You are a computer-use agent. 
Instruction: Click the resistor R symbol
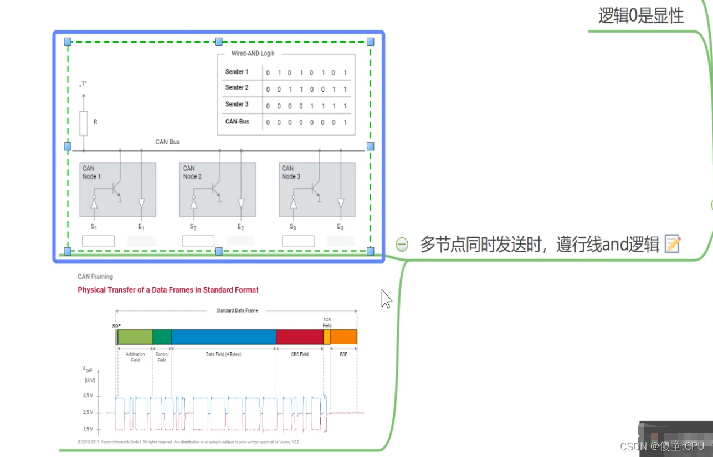click(x=84, y=122)
